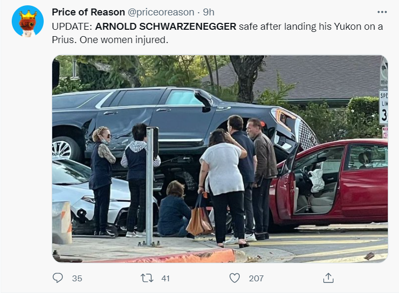The width and height of the screenshot is (399, 293).
Task: Click the retweet count 41
Action: pyautogui.click(x=165, y=278)
